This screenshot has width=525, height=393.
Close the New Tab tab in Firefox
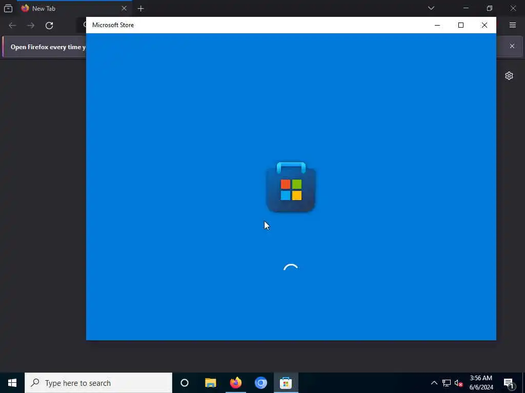(x=124, y=8)
